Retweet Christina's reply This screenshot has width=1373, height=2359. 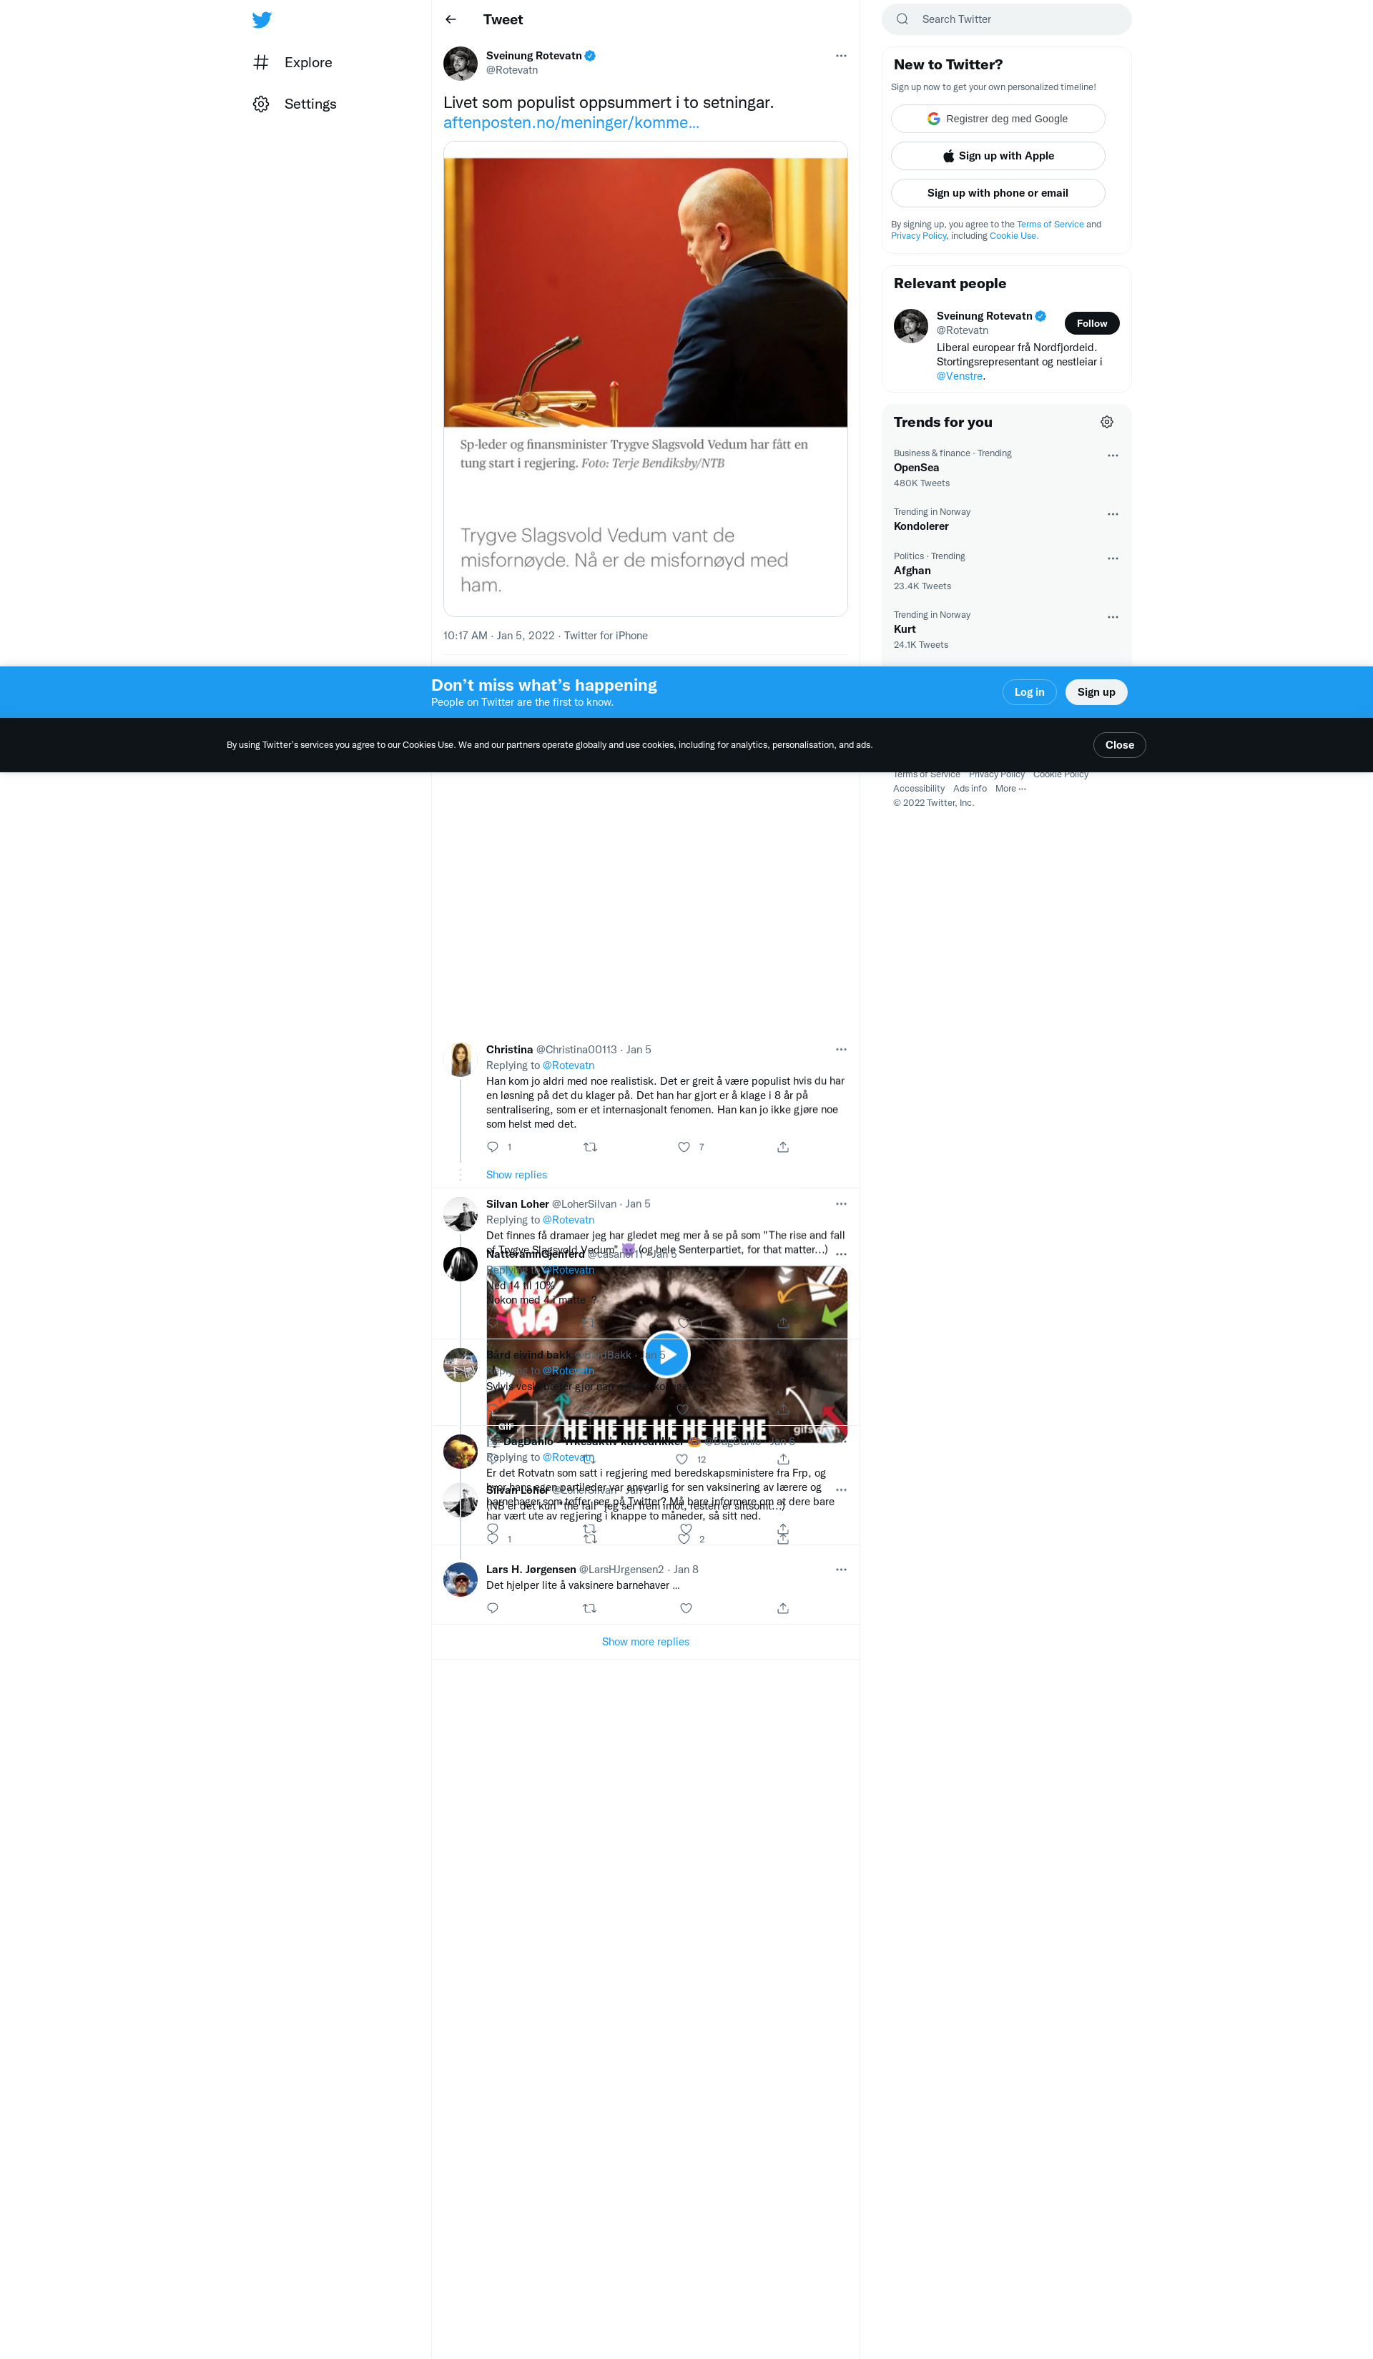[x=590, y=1148]
